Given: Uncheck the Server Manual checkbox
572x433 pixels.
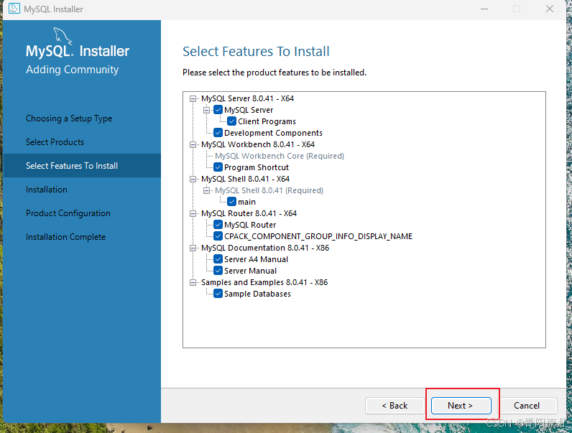Looking at the screenshot, I should pos(218,271).
